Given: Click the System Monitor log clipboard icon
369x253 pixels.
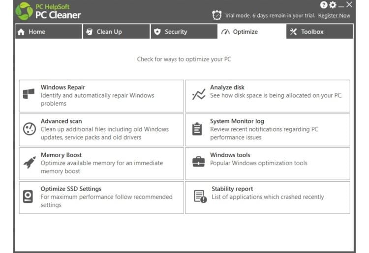Looking at the screenshot, I should (197, 129).
